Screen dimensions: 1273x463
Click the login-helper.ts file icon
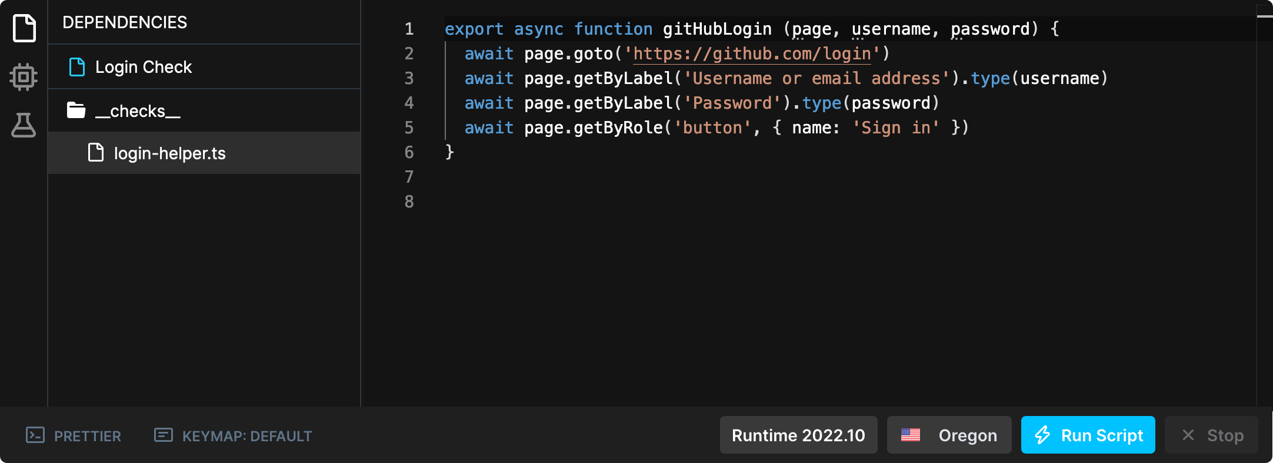[x=96, y=153]
